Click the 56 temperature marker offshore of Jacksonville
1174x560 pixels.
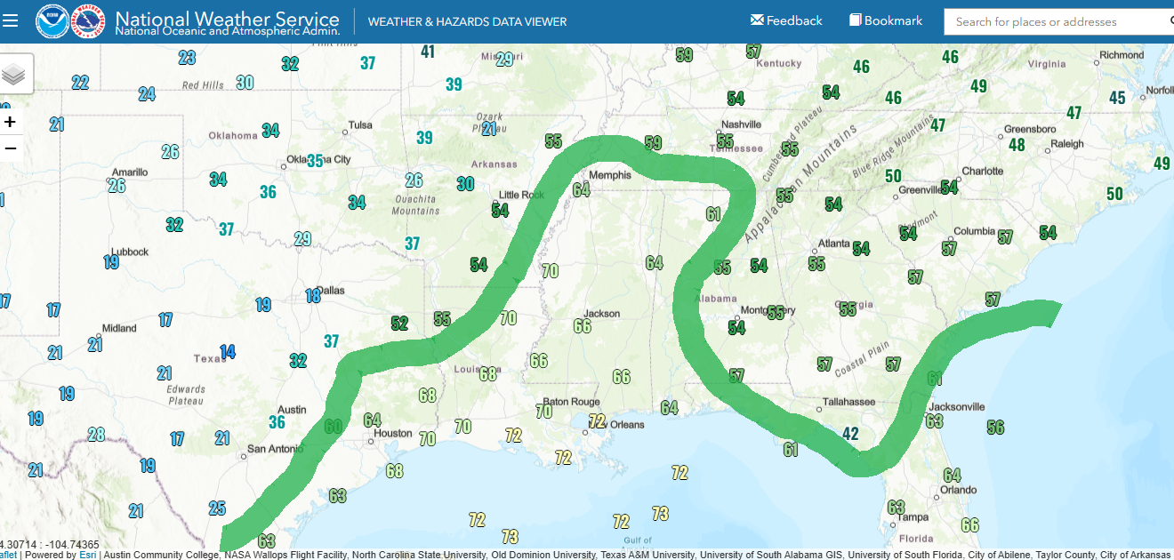pyautogui.click(x=995, y=428)
